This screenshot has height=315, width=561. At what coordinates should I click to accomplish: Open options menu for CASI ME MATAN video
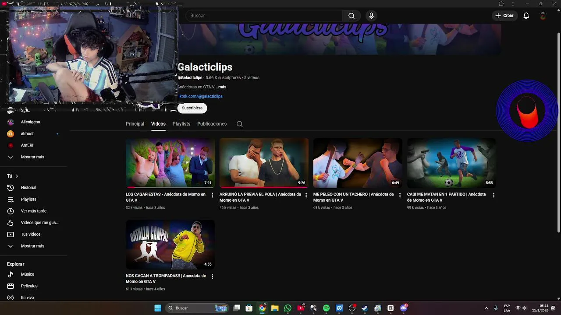494,195
